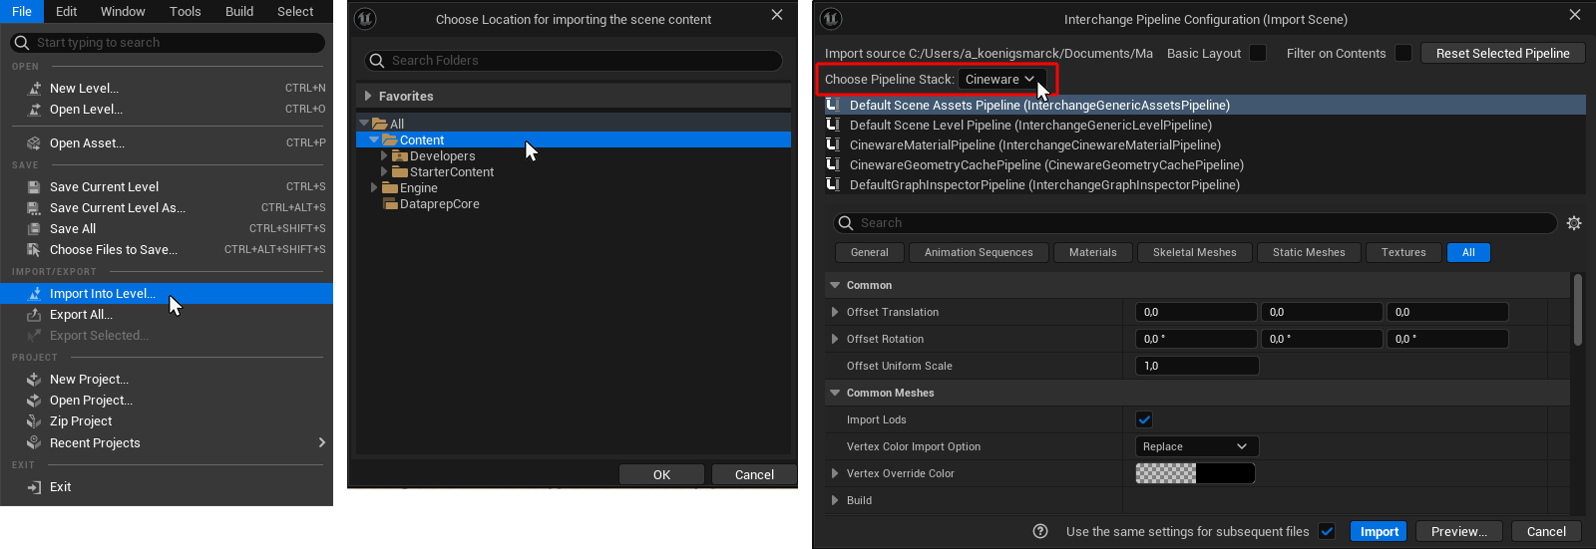Click the gear settings icon beside Search
The height and width of the screenshot is (549, 1596).
point(1574,223)
